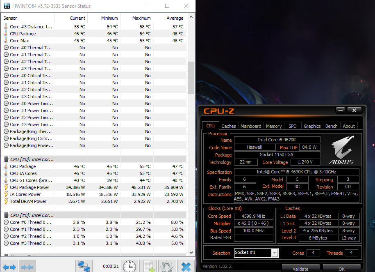Click the Max TDP 84.0 W value
Image resolution: width=375 pixels, height=272 pixels.
[309, 147]
